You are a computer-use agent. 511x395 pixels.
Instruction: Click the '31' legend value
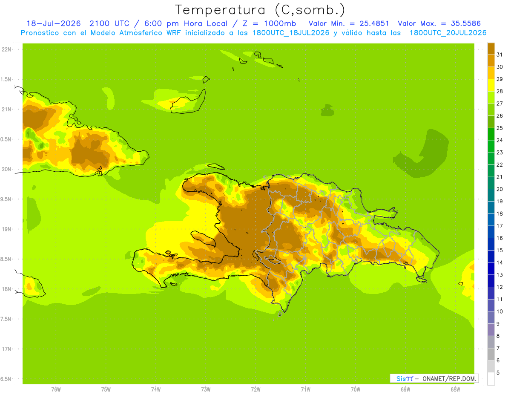(x=499, y=55)
